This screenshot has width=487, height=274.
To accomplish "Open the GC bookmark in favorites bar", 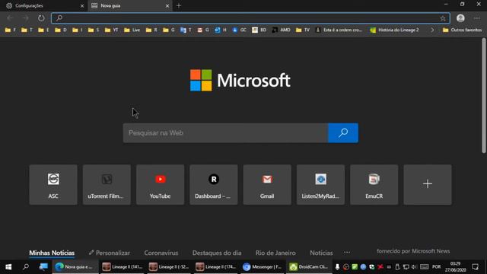I will [x=239, y=30].
